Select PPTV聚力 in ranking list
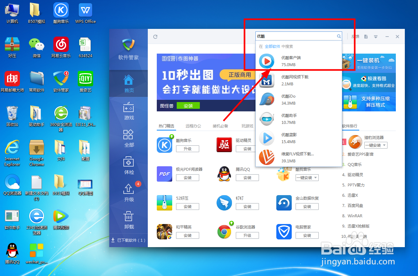 click(x=356, y=185)
